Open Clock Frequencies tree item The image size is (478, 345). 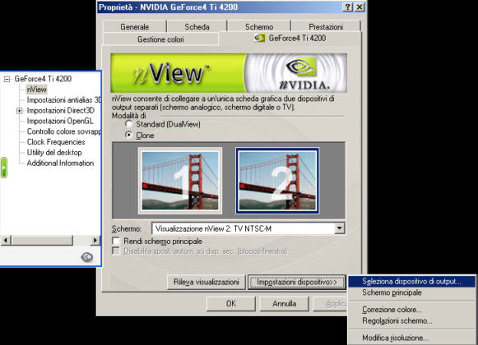coord(56,142)
